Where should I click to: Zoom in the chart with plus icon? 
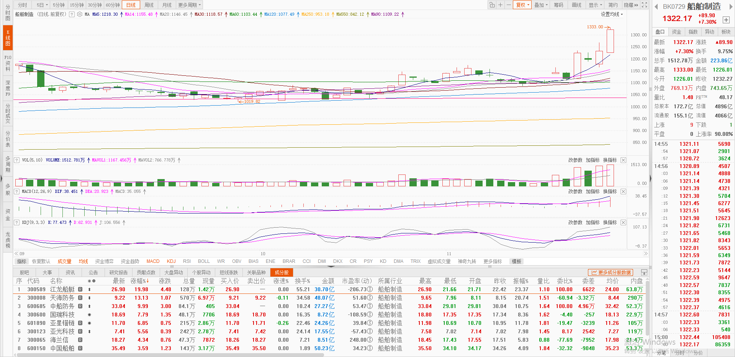click(x=500, y=5)
